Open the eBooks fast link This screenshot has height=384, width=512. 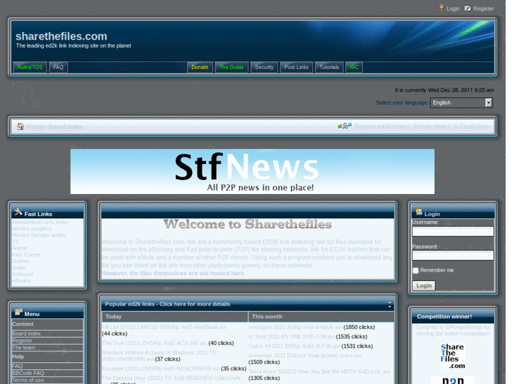[x=21, y=280]
